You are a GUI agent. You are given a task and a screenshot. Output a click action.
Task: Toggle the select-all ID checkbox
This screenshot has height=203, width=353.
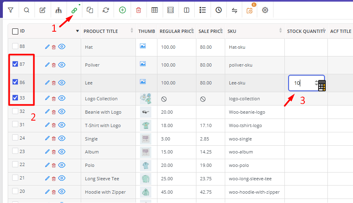(x=15, y=31)
